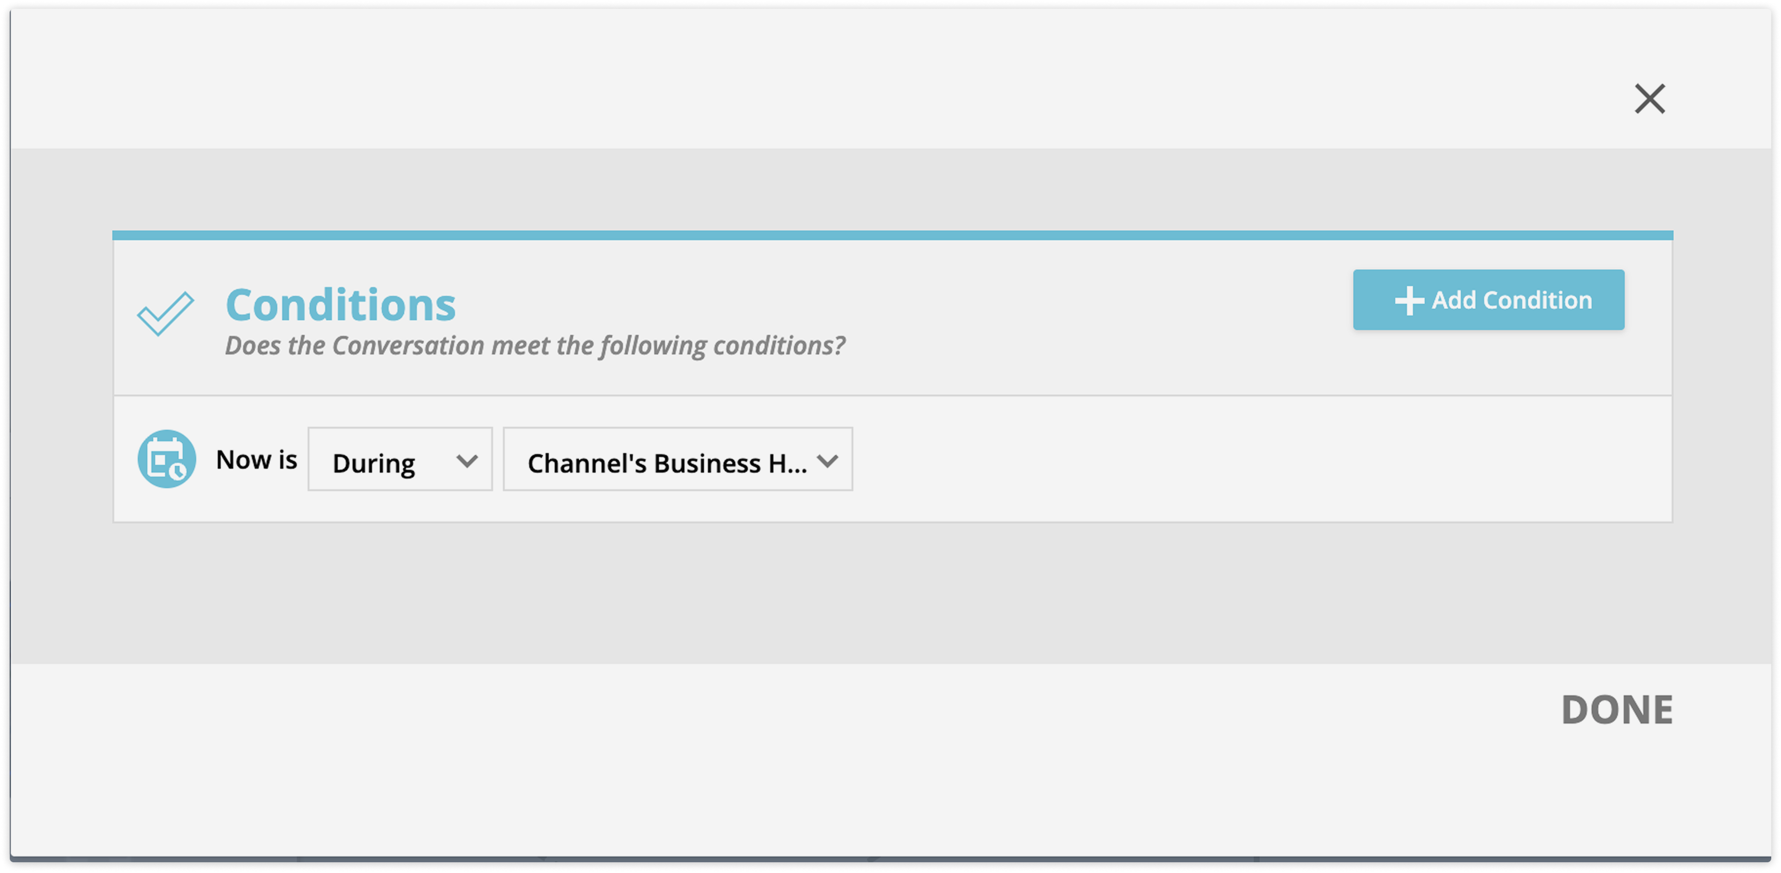Select the Channel's Business H... value text
This screenshot has width=1781, height=873.
click(x=667, y=463)
